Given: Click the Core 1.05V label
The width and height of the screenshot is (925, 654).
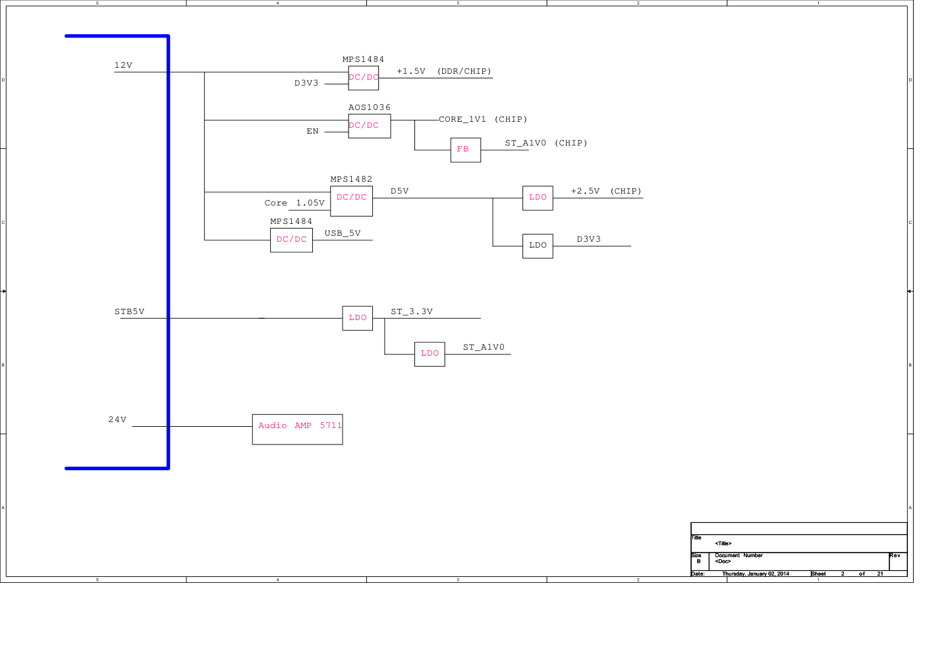Looking at the screenshot, I should pos(294,203).
